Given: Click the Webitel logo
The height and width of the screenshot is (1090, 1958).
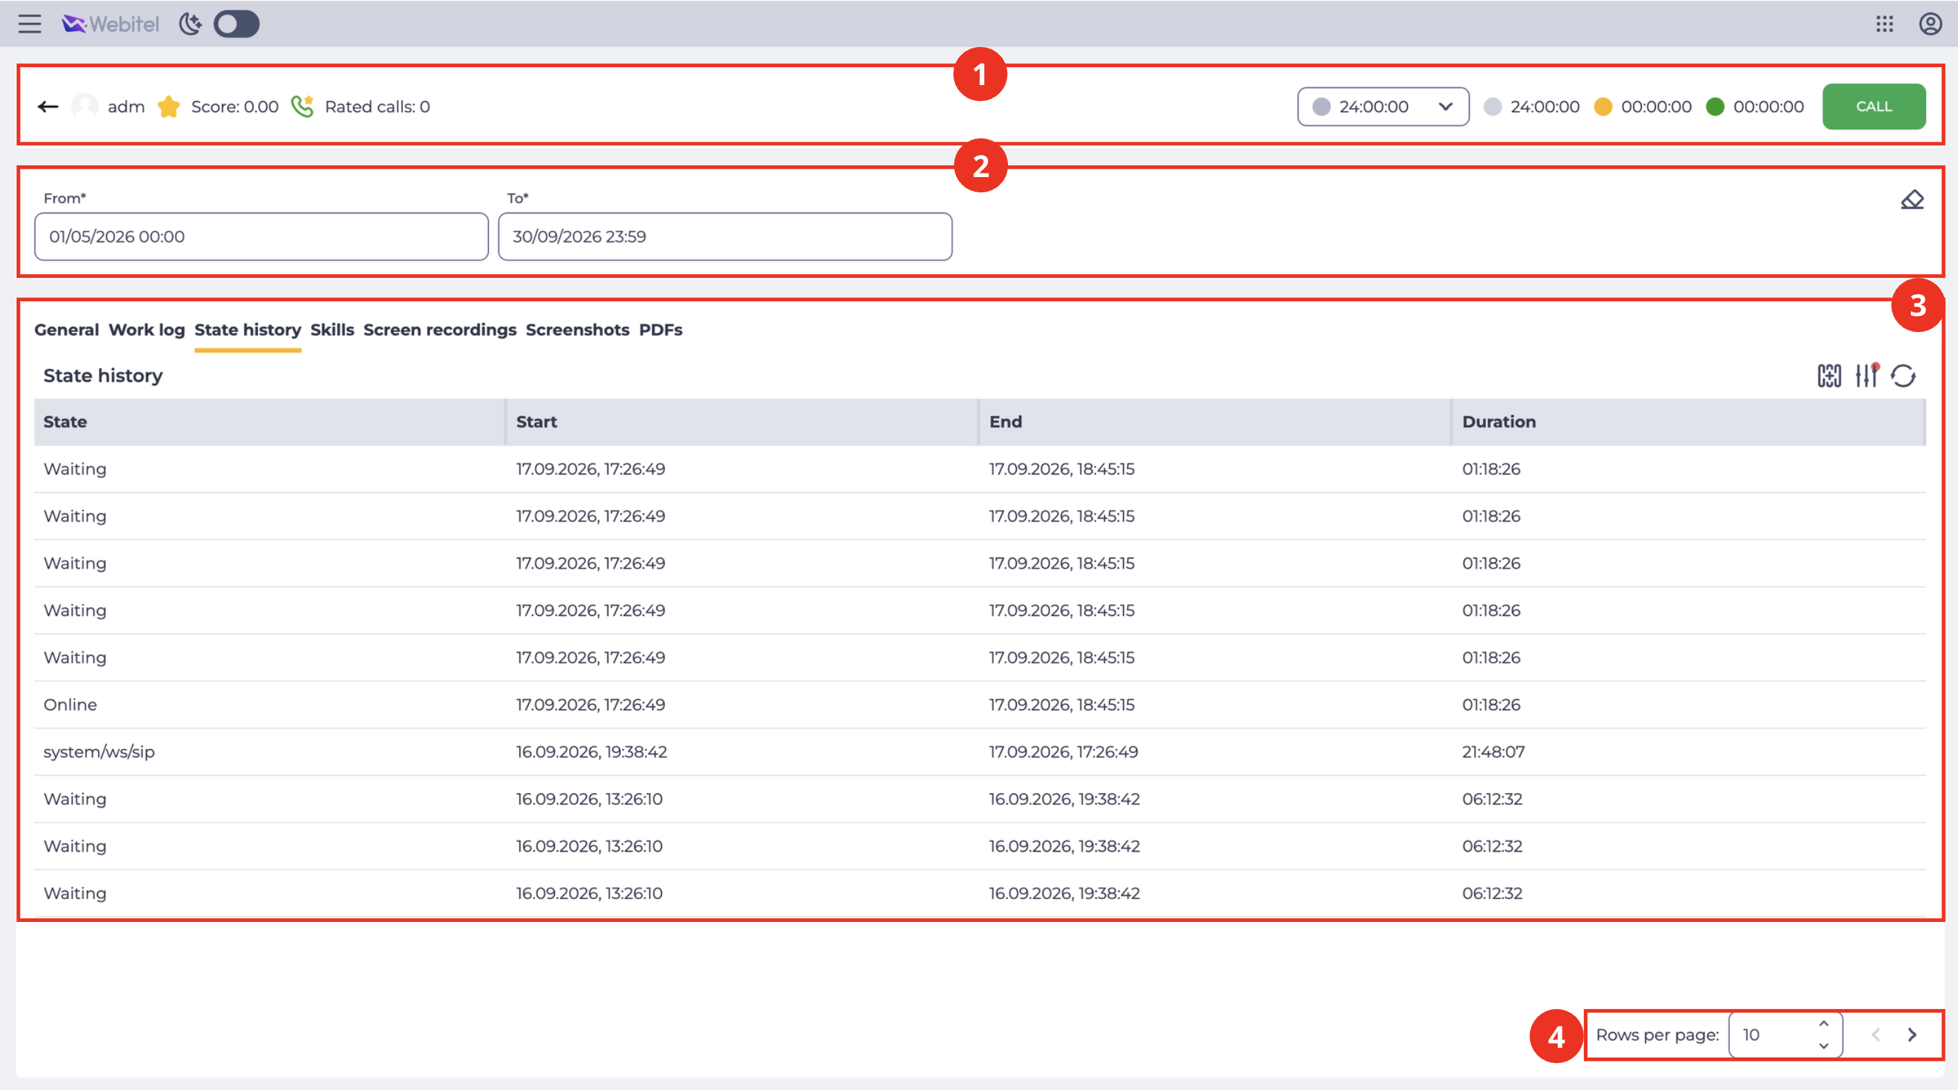Looking at the screenshot, I should point(111,24).
